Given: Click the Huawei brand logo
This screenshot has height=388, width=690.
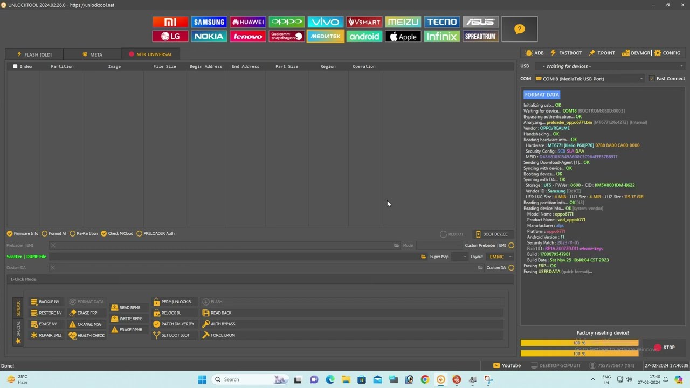Looking at the screenshot, I should (248, 22).
